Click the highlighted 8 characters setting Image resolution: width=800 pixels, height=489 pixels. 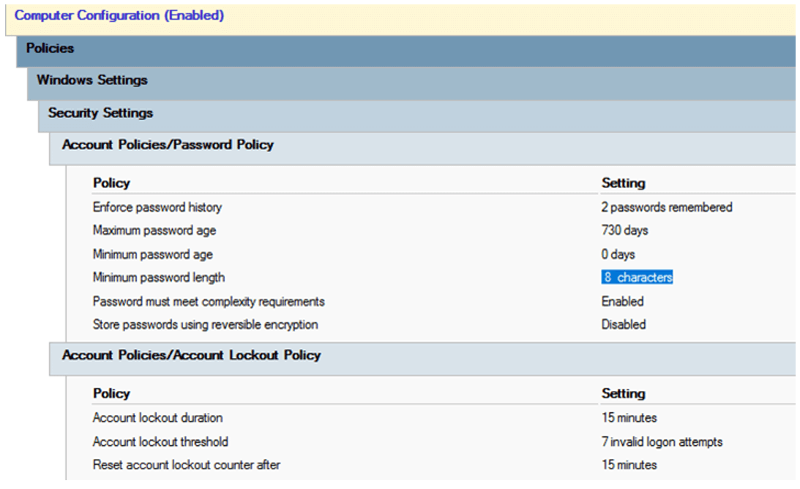point(637,277)
